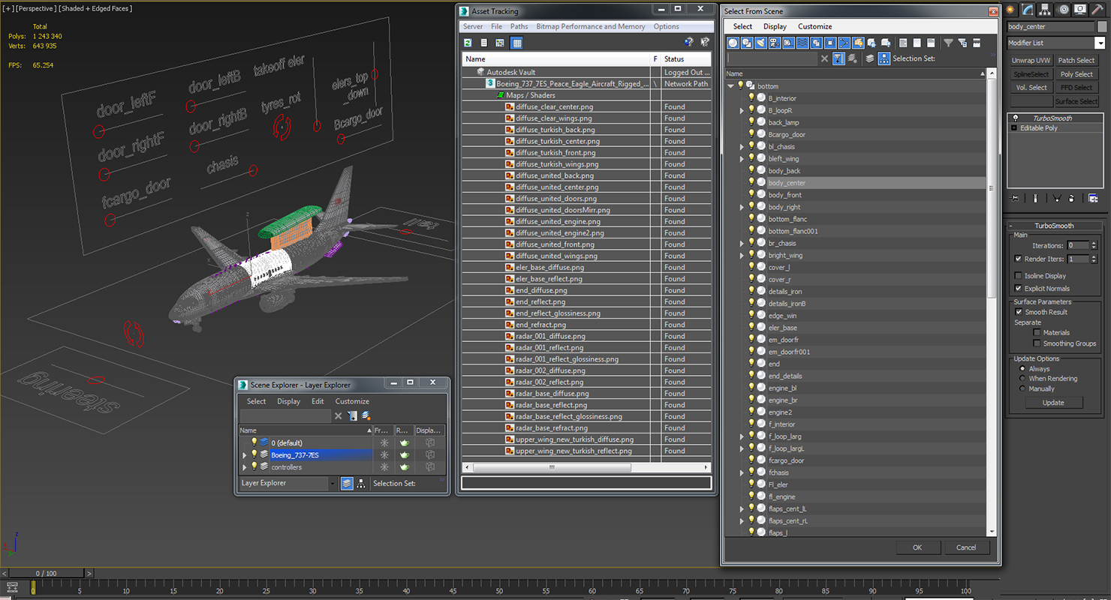The height and width of the screenshot is (600, 1111).
Task: Click Configure Modifier Sets icon
Action: click(1094, 199)
